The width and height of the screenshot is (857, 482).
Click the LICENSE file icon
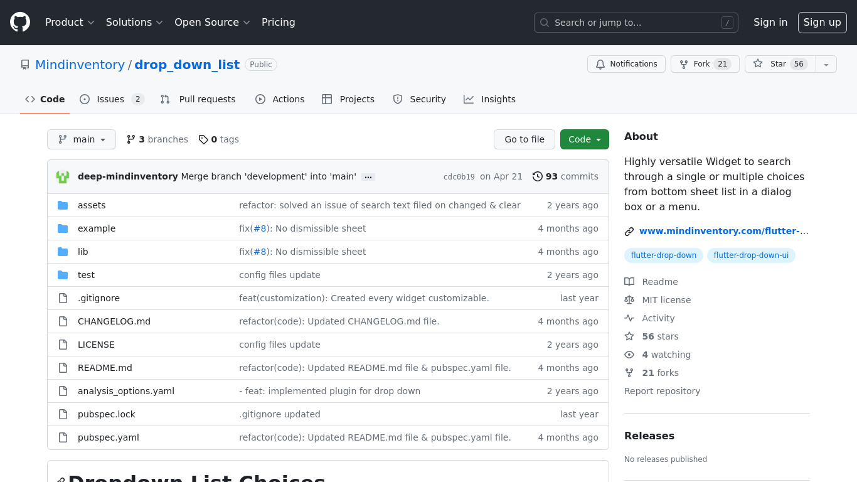click(x=63, y=345)
